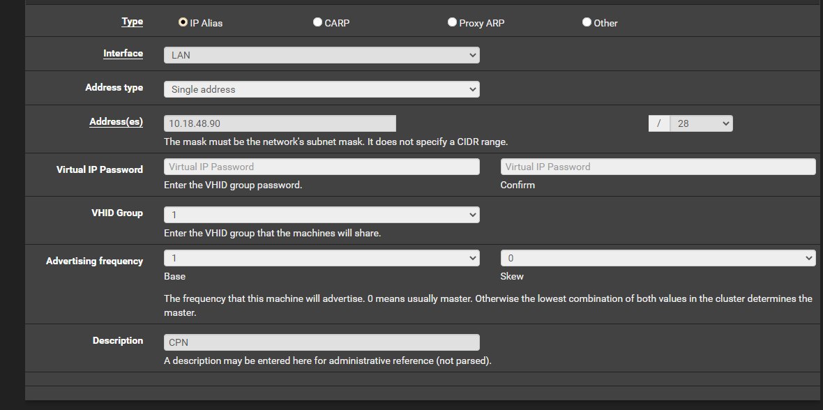823x410 pixels.
Task: Open the Address type dropdown
Action: click(x=322, y=89)
